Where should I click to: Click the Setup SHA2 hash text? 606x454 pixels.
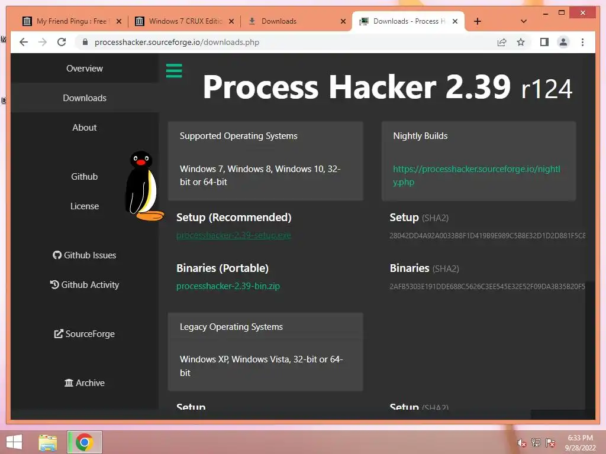click(488, 235)
